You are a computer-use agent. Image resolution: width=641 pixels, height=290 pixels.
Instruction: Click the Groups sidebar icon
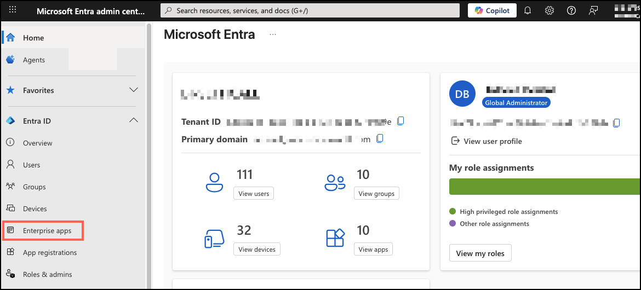tap(10, 187)
